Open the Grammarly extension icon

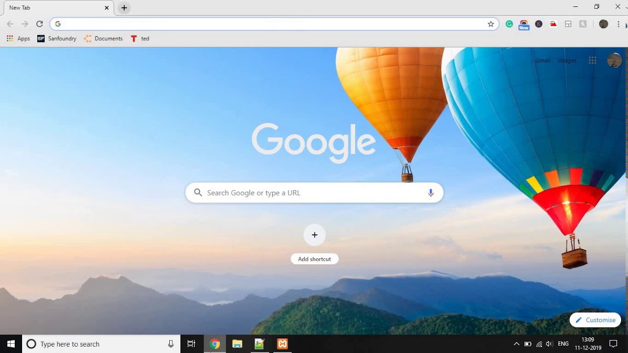tap(509, 24)
